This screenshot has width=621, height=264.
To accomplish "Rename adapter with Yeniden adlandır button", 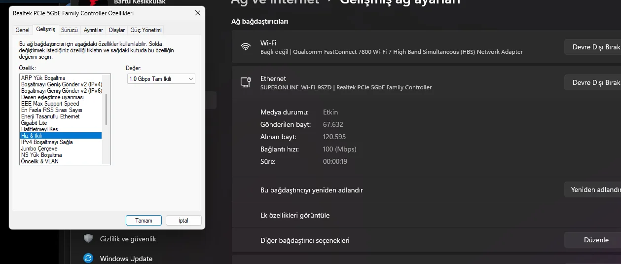I will (x=592, y=189).
